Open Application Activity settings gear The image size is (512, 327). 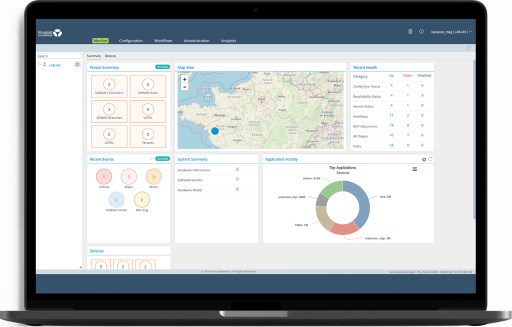point(424,159)
